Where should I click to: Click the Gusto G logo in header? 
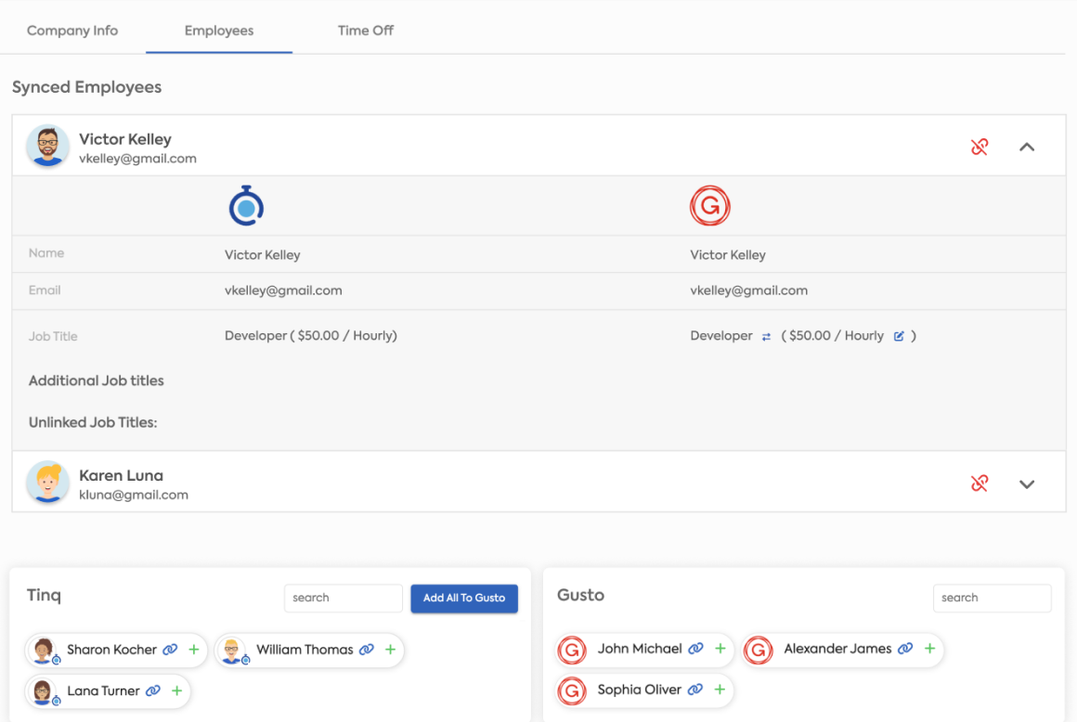(x=709, y=206)
